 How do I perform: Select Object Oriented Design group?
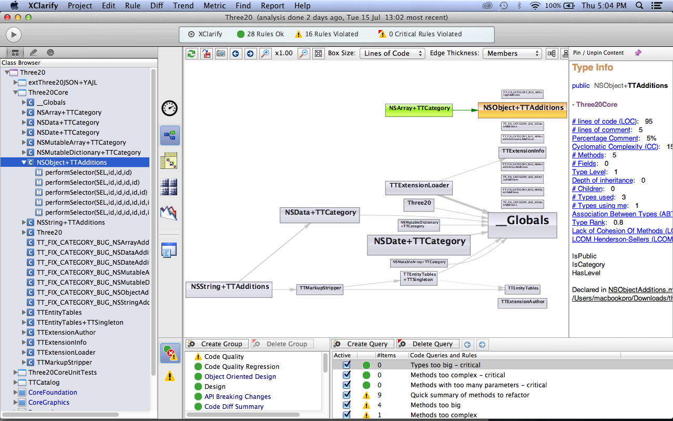(240, 377)
